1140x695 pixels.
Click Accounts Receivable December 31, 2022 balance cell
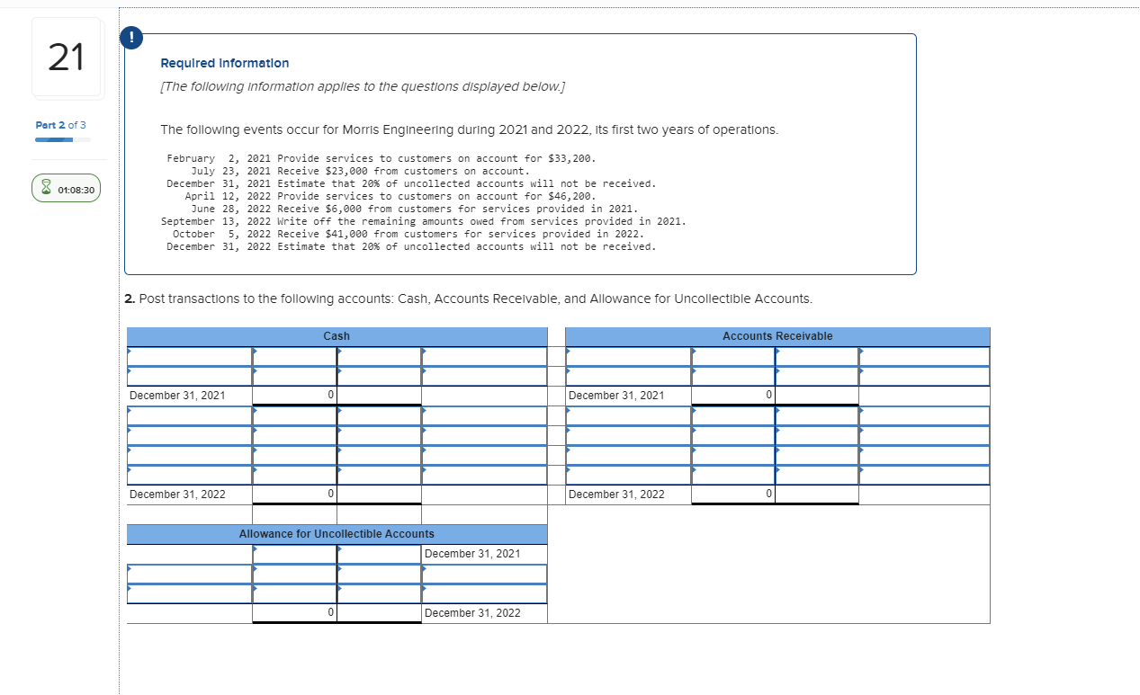(x=733, y=495)
